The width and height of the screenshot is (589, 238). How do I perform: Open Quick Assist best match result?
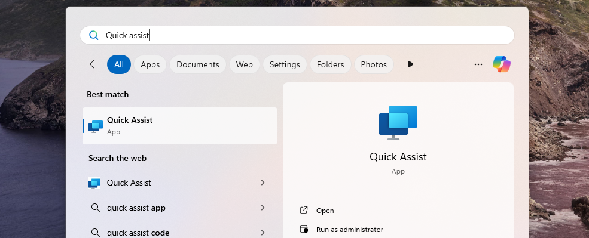coord(179,126)
